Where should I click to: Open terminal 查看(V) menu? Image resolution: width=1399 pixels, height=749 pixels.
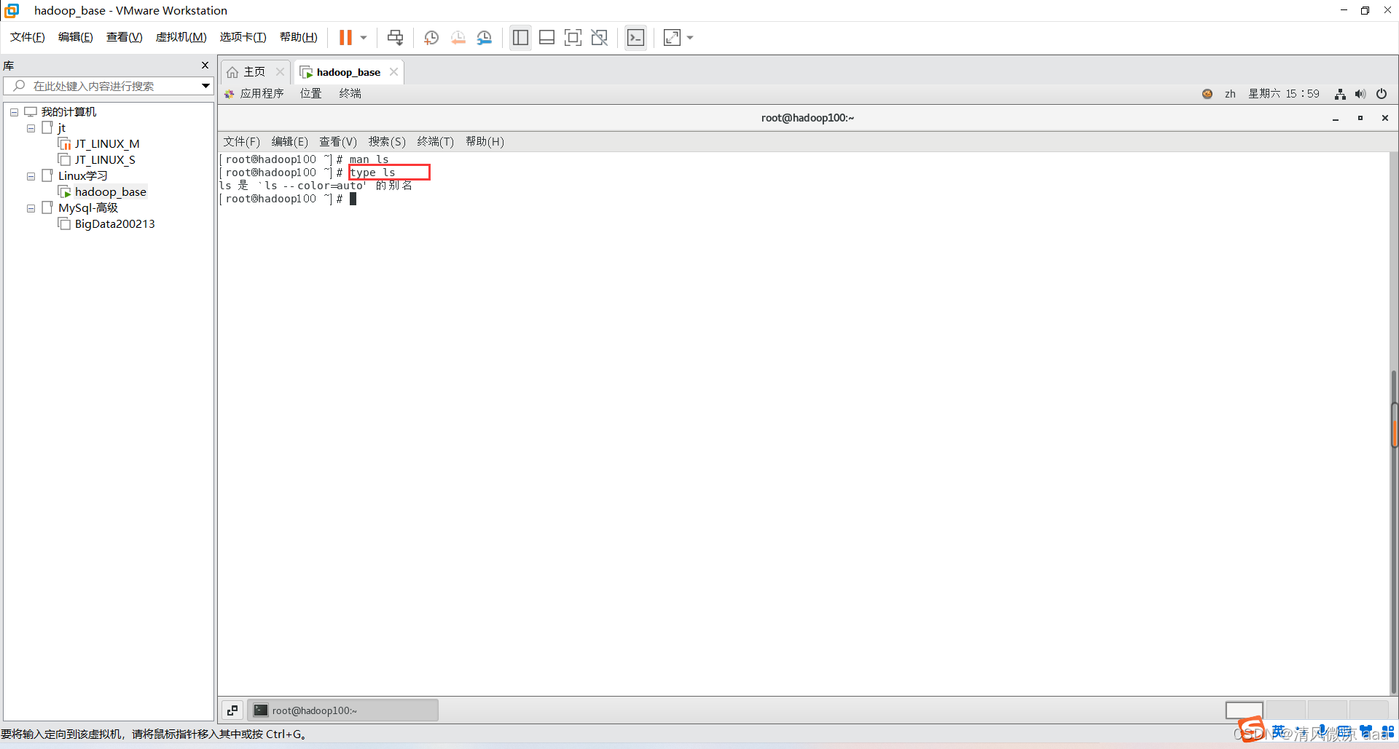click(338, 142)
